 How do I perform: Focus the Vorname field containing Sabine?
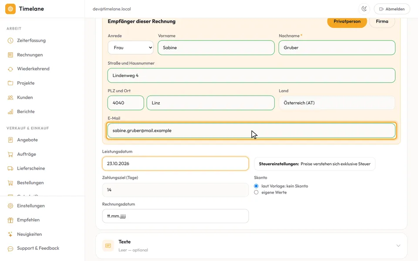[x=216, y=48]
